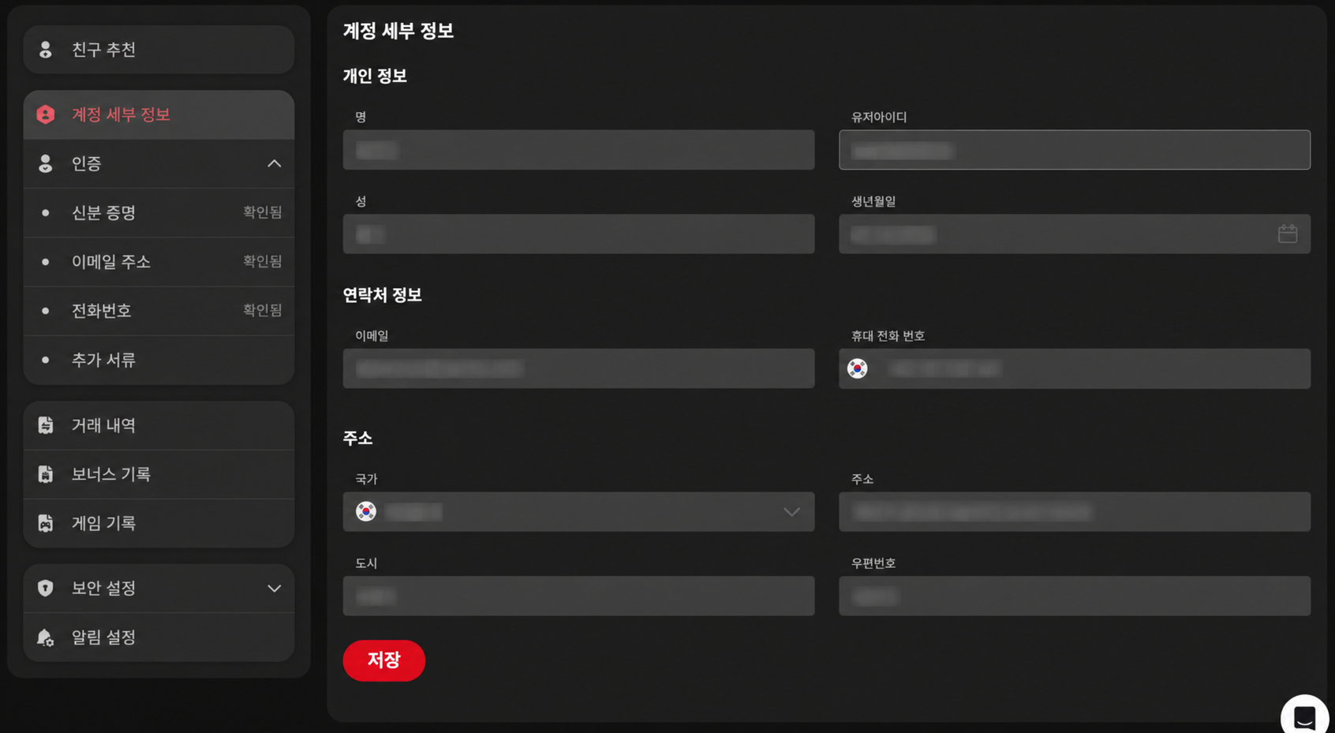
Task: Expand the 보안 설정 chevron
Action: pyautogui.click(x=274, y=589)
